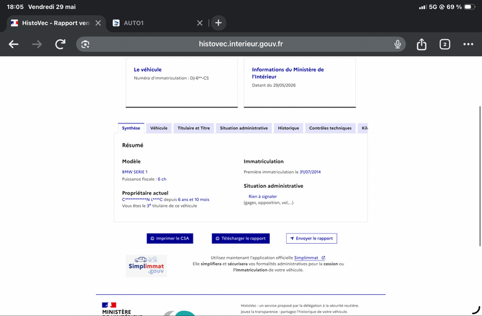Click the Imprimer le CSA button
Screen dimensions: 482x316
170,238
